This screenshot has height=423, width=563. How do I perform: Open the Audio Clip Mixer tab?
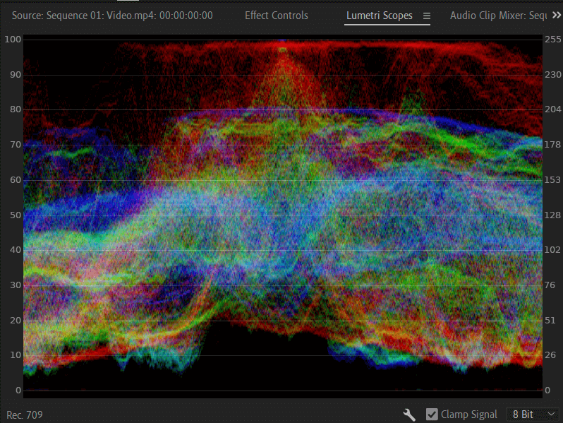tap(498, 16)
